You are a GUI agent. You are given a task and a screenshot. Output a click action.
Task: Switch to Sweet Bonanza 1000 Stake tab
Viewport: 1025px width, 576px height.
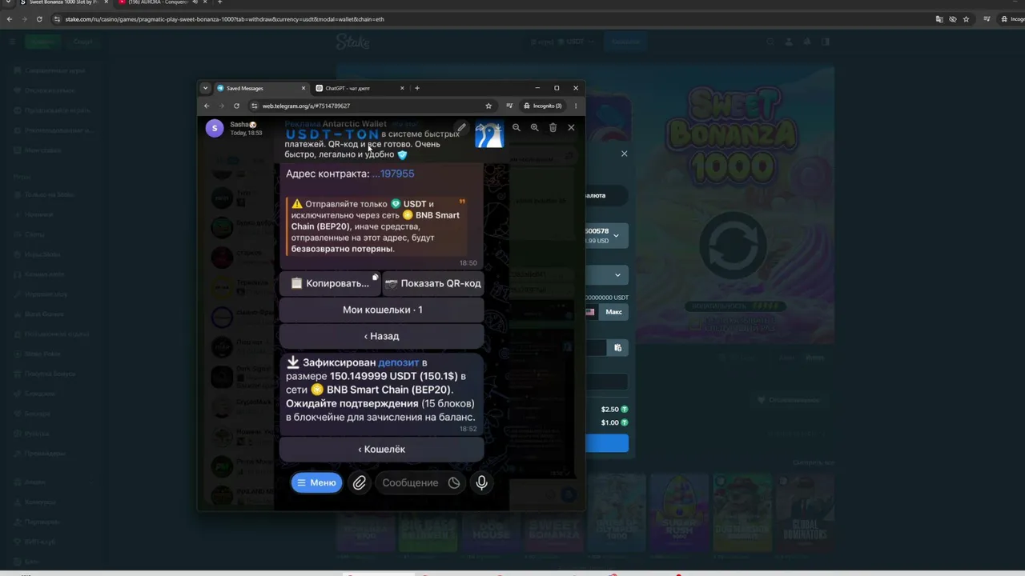pyautogui.click(x=62, y=2)
